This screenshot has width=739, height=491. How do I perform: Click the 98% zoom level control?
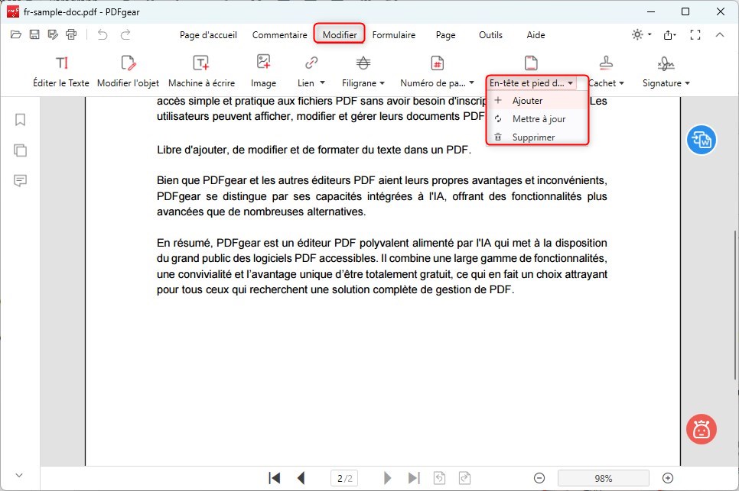coord(603,478)
